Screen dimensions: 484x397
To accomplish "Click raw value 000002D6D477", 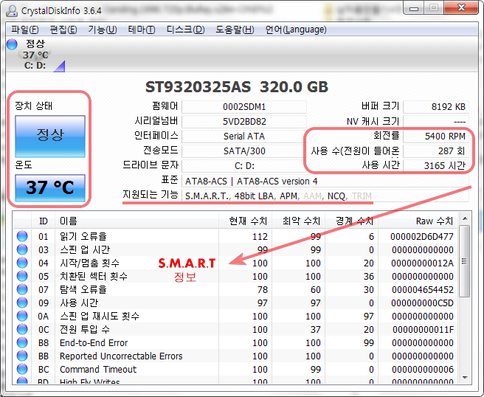I will (421, 236).
